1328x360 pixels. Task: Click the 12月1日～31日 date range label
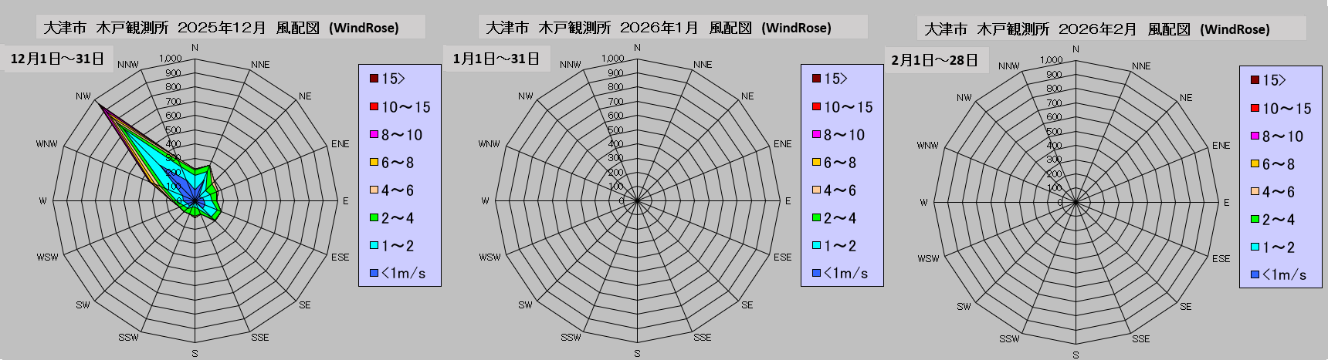pos(57,59)
